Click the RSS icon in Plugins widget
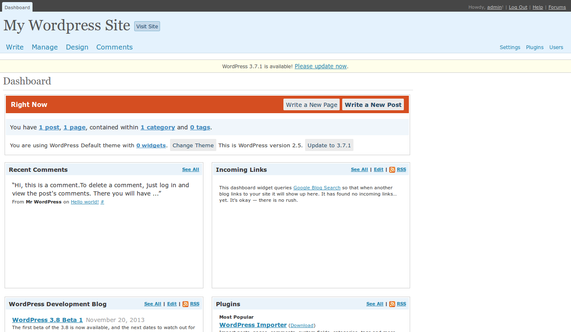Viewport: 571px width, 332px height. pyautogui.click(x=392, y=304)
